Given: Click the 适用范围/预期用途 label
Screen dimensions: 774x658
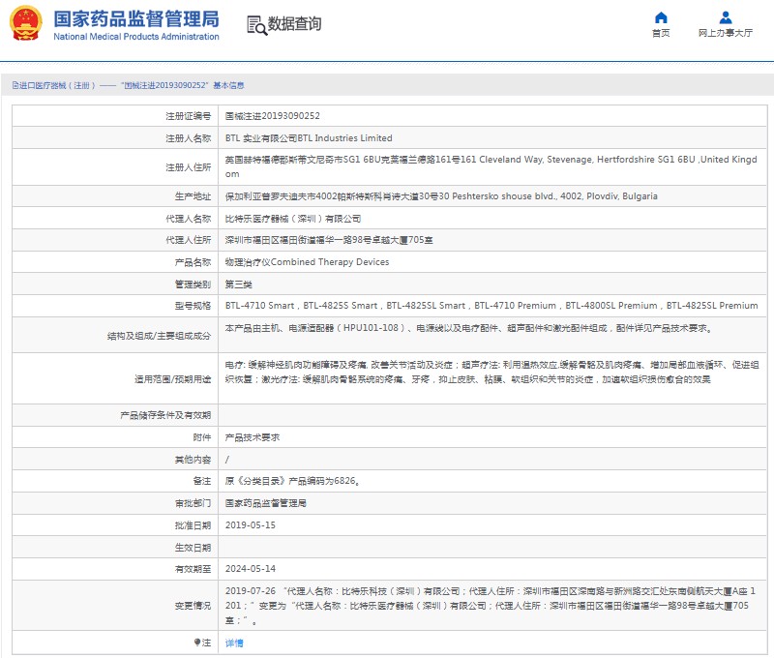Looking at the screenshot, I should pos(172,379).
